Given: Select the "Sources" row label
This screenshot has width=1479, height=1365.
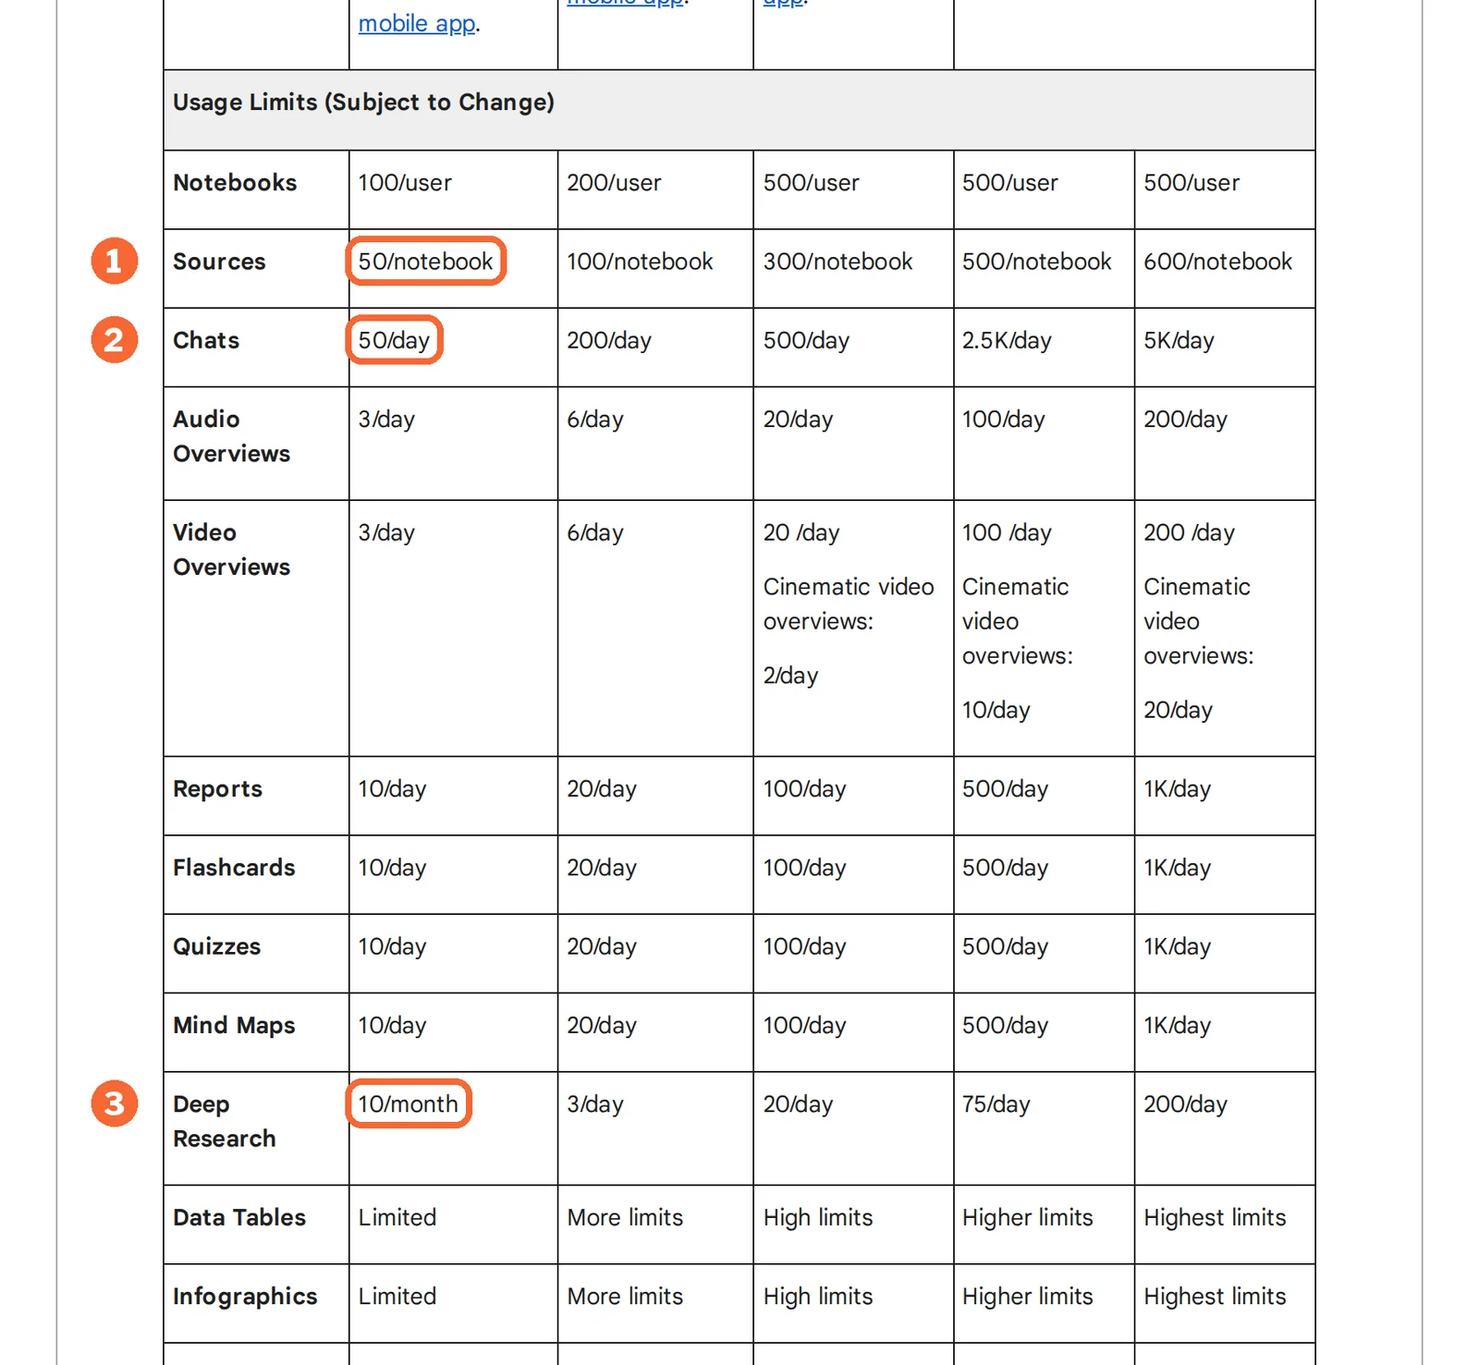Looking at the screenshot, I should pyautogui.click(x=219, y=262).
